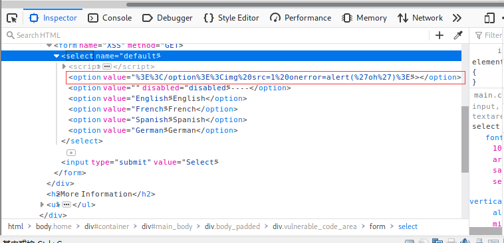Viewport: 504px width, 243px height.
Task: Open the Network tab
Action: [x=420, y=18]
